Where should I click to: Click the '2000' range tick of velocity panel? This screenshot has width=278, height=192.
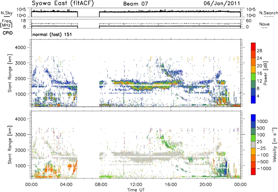[x=20, y=150]
